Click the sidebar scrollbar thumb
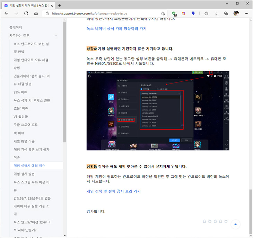The width and height of the screenshot is (253, 238). click(65, 82)
